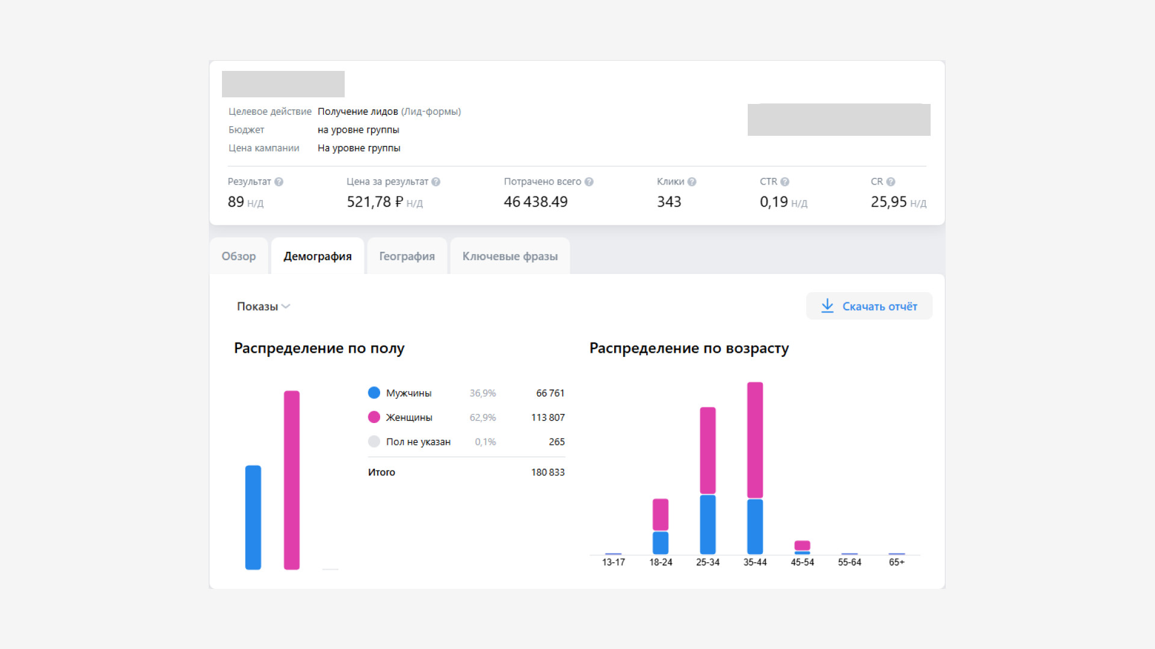Expand the Показы metric dropdown
The image size is (1155, 649).
pos(263,306)
